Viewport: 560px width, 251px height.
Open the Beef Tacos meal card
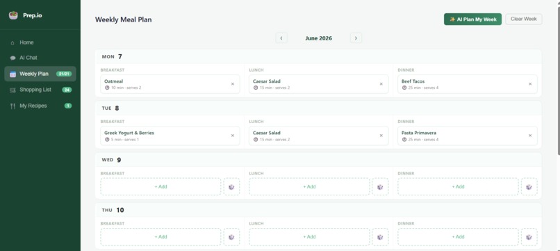[468, 84]
